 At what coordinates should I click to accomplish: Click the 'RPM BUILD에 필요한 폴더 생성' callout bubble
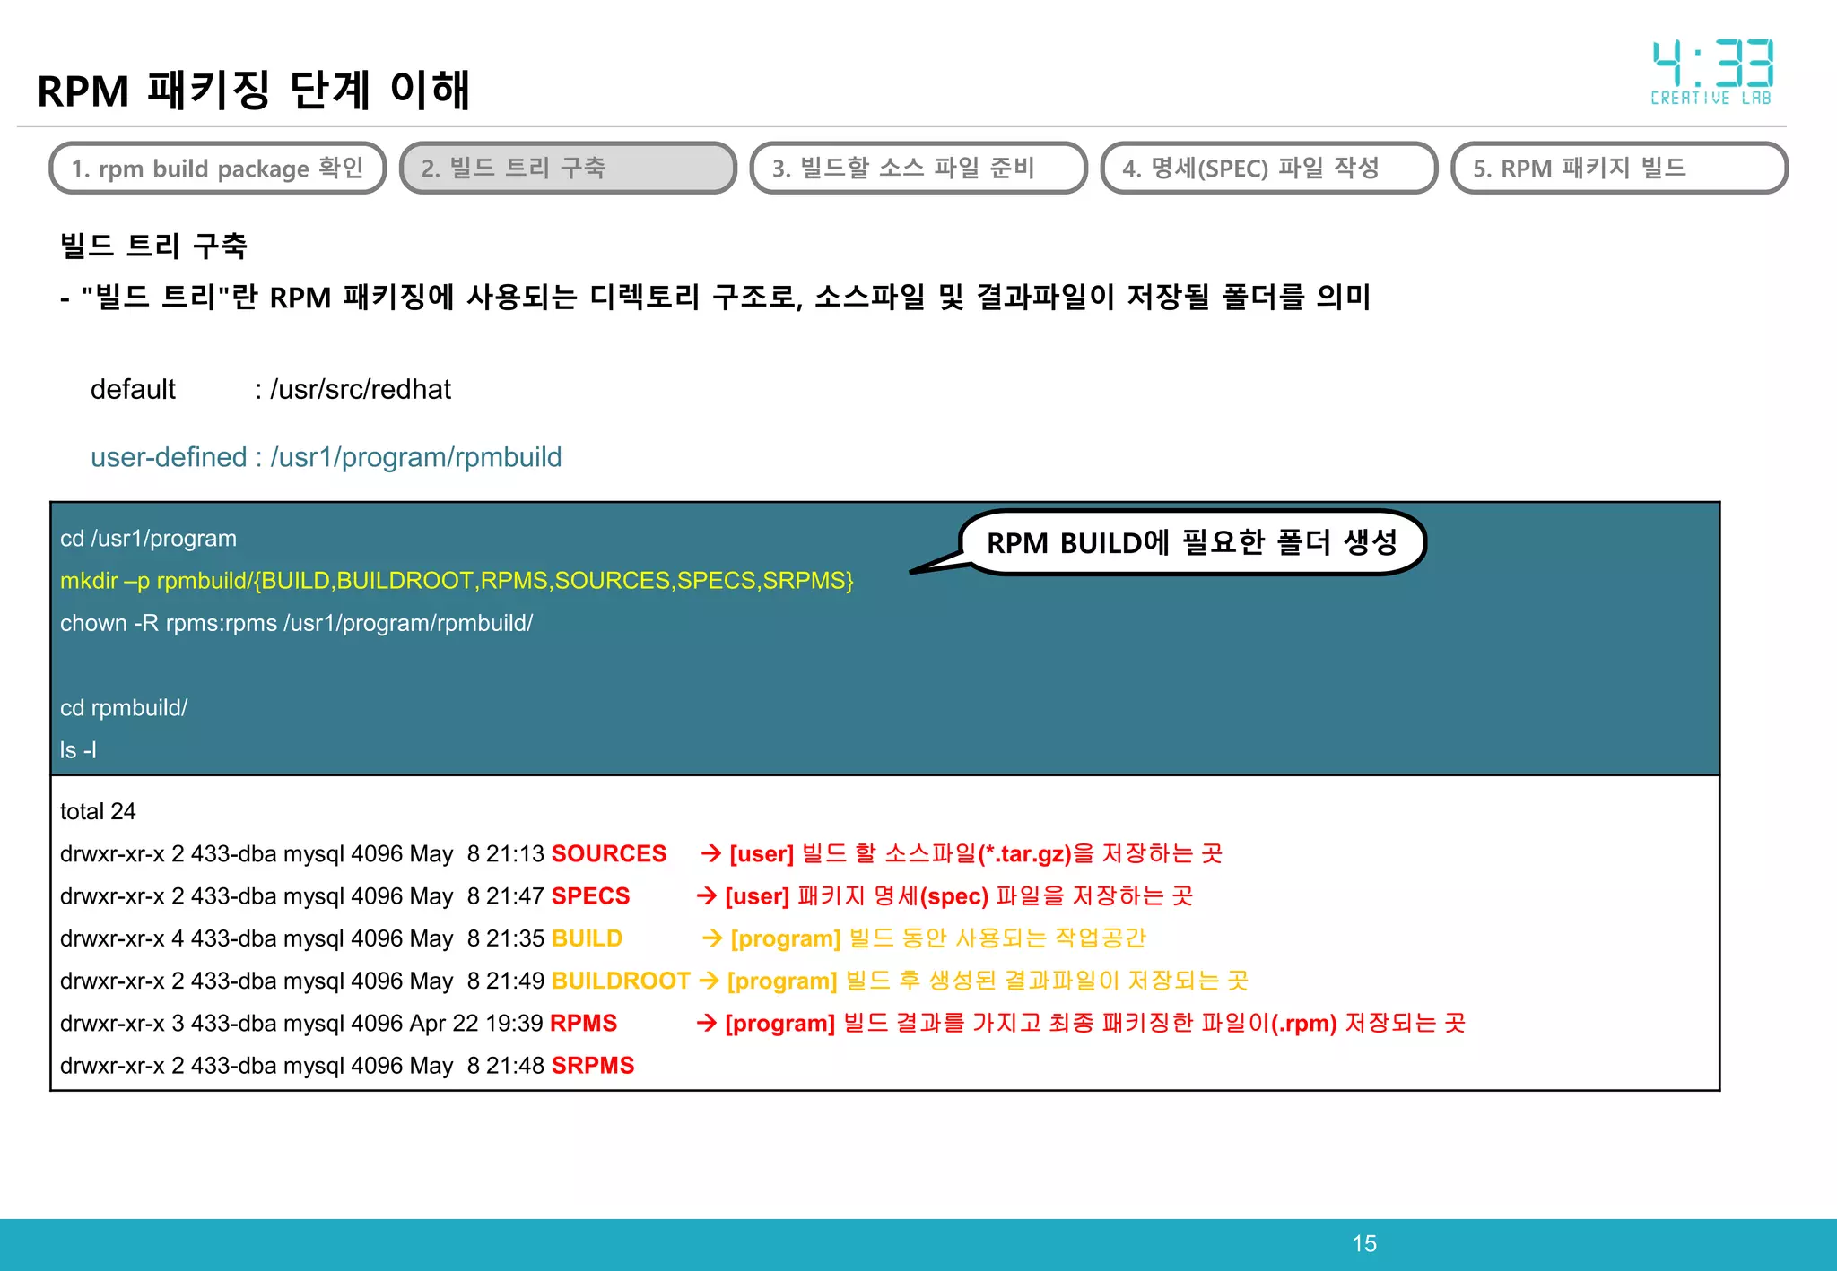1192,542
